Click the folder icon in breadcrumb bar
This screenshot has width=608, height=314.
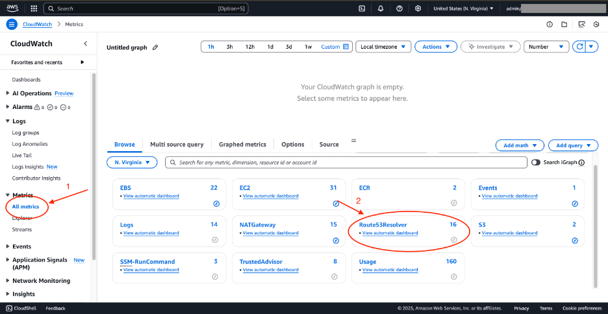tap(564, 25)
